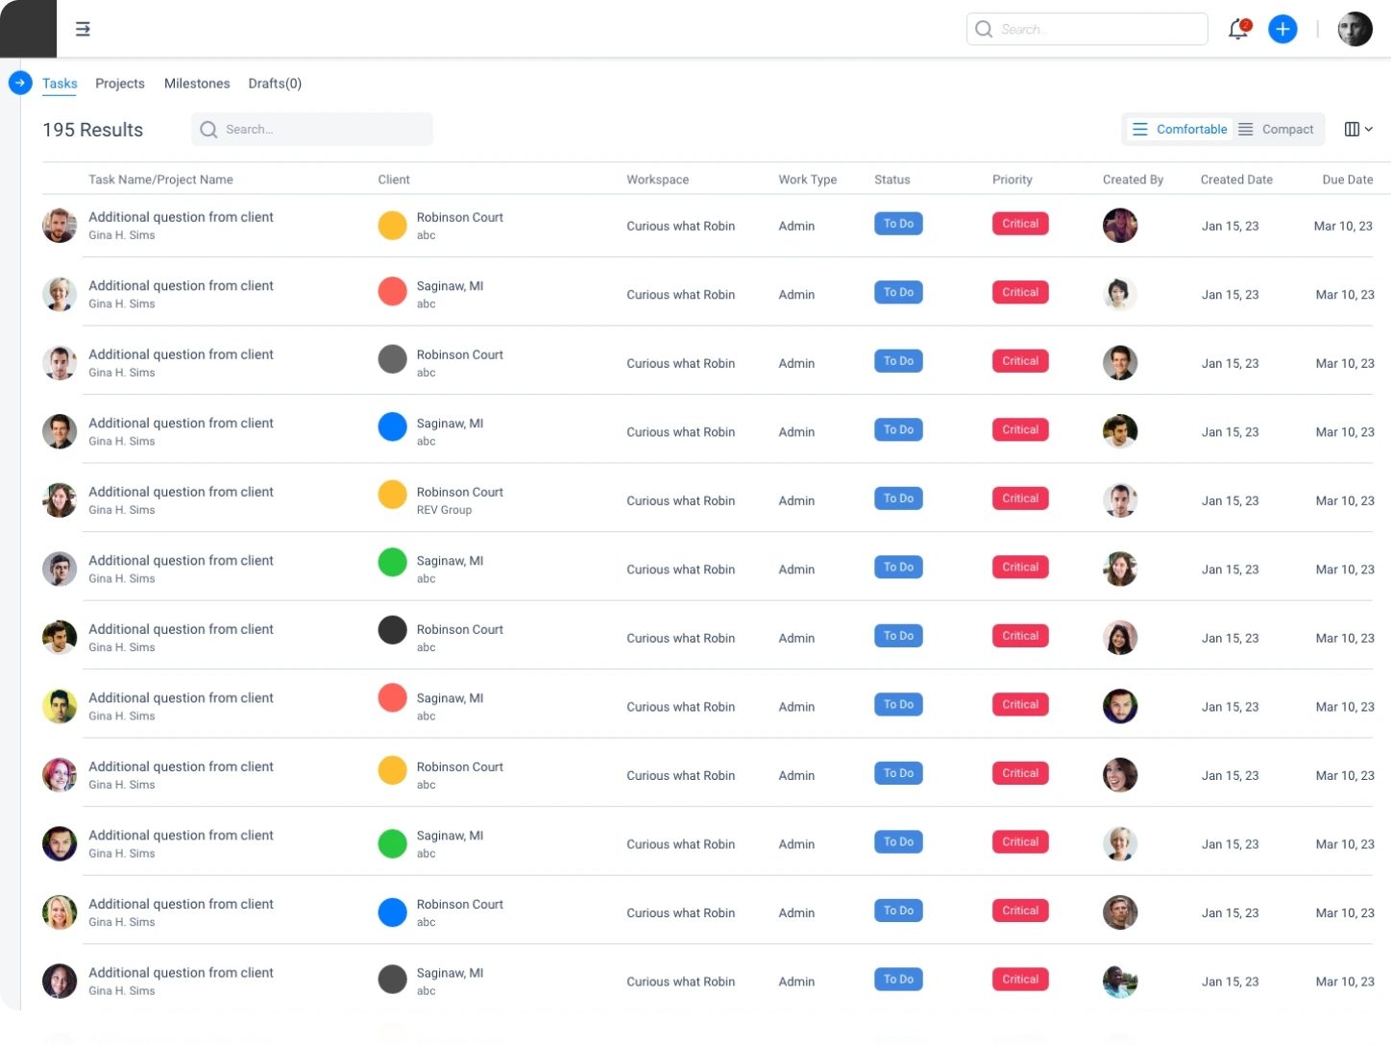Click the magnifier icon in global search
Viewport: 1391px width, 1045px height.
coord(984,29)
